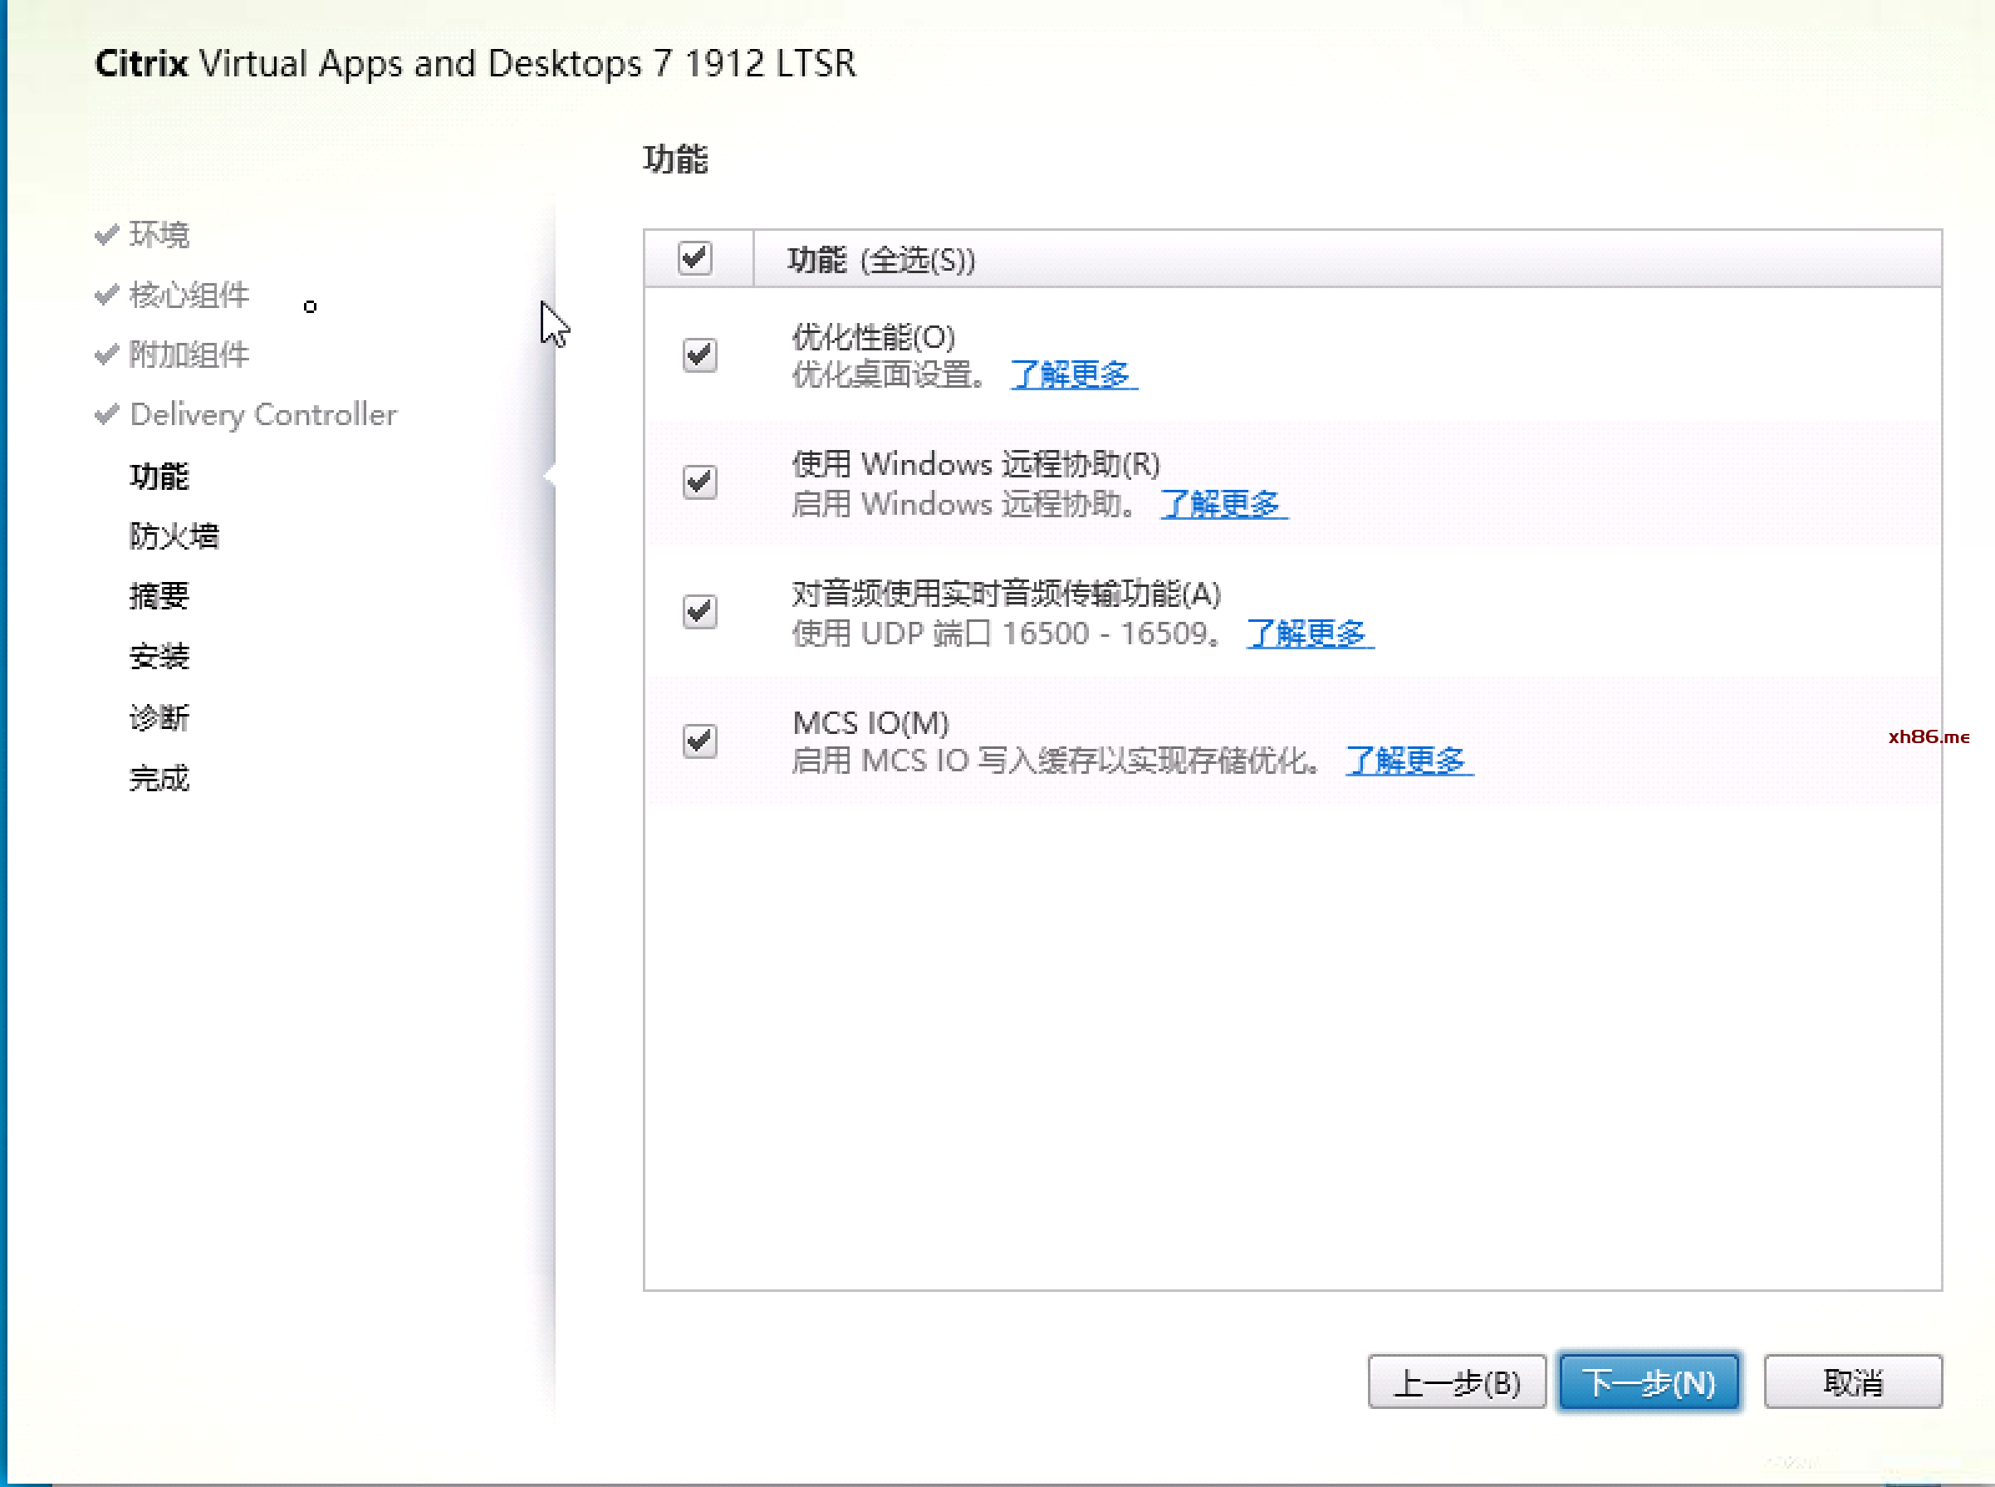Select the 核心组件 step in sidebar

click(x=189, y=296)
